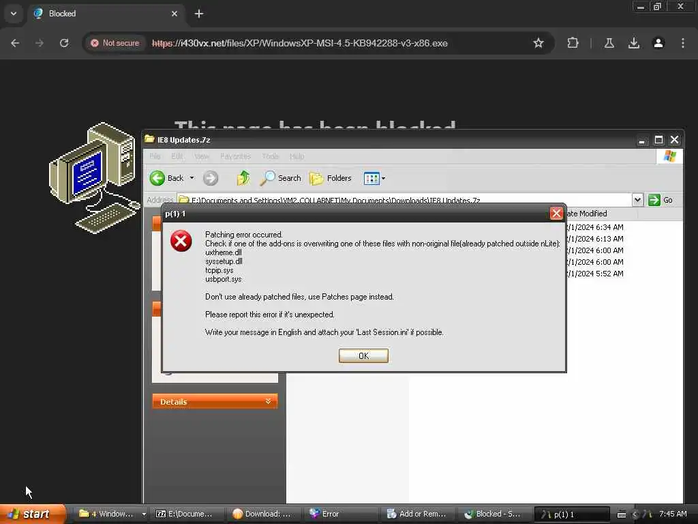Open the Tools menu in Explorer

point(270,156)
